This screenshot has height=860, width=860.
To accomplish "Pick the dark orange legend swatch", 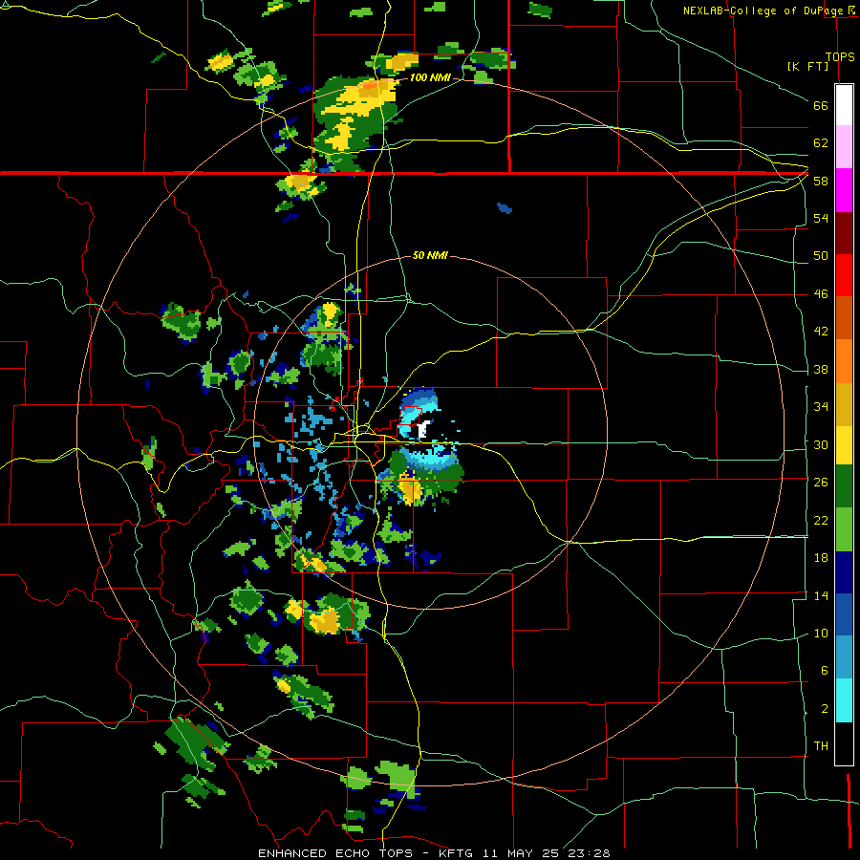I will (x=844, y=318).
